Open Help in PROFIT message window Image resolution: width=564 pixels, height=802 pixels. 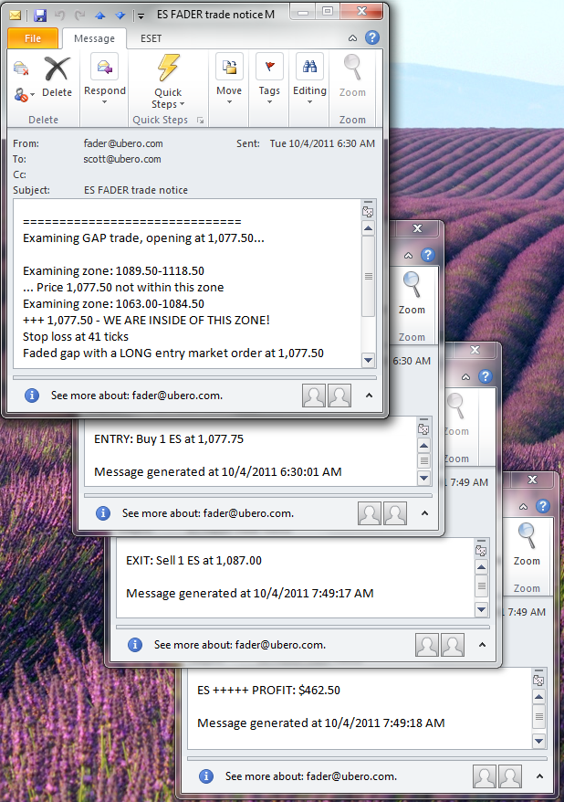[x=543, y=506]
